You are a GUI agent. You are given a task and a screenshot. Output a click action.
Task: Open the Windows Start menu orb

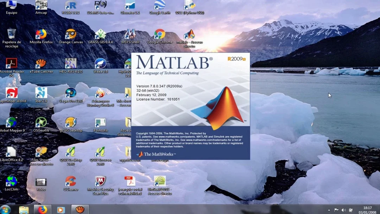[x=5, y=209]
